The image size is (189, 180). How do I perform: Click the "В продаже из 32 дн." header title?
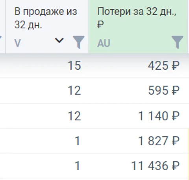point(46,18)
